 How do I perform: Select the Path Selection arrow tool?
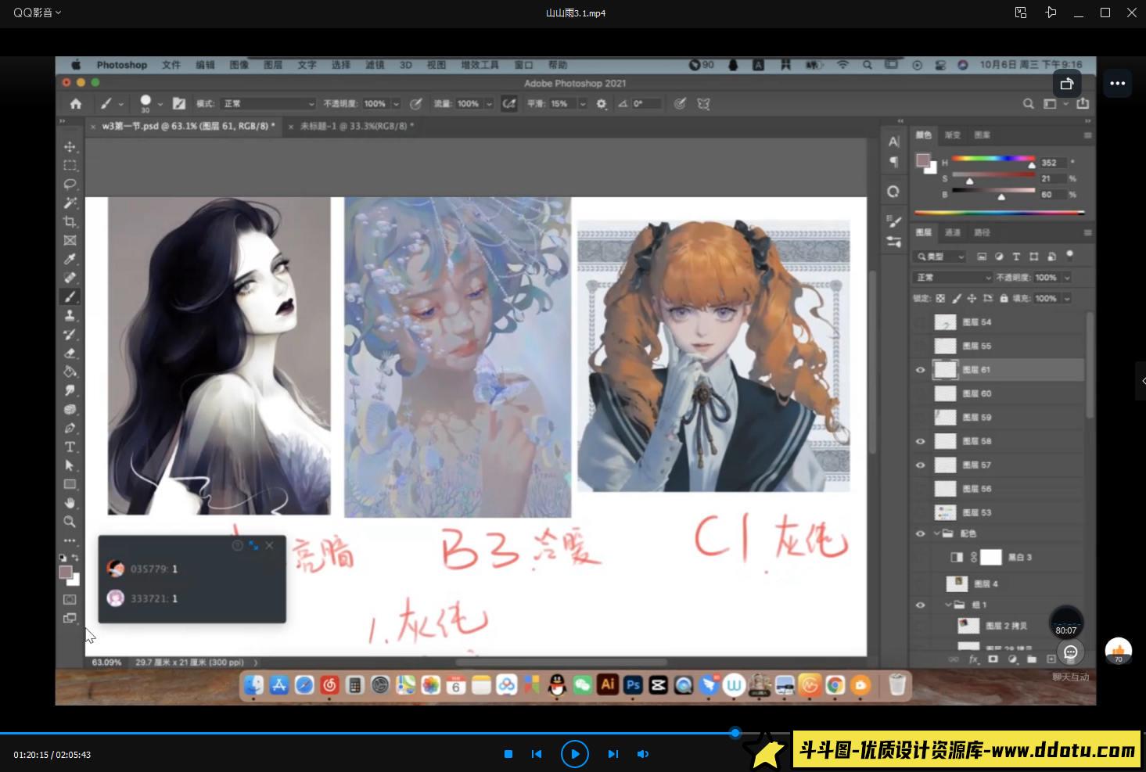pos(70,465)
